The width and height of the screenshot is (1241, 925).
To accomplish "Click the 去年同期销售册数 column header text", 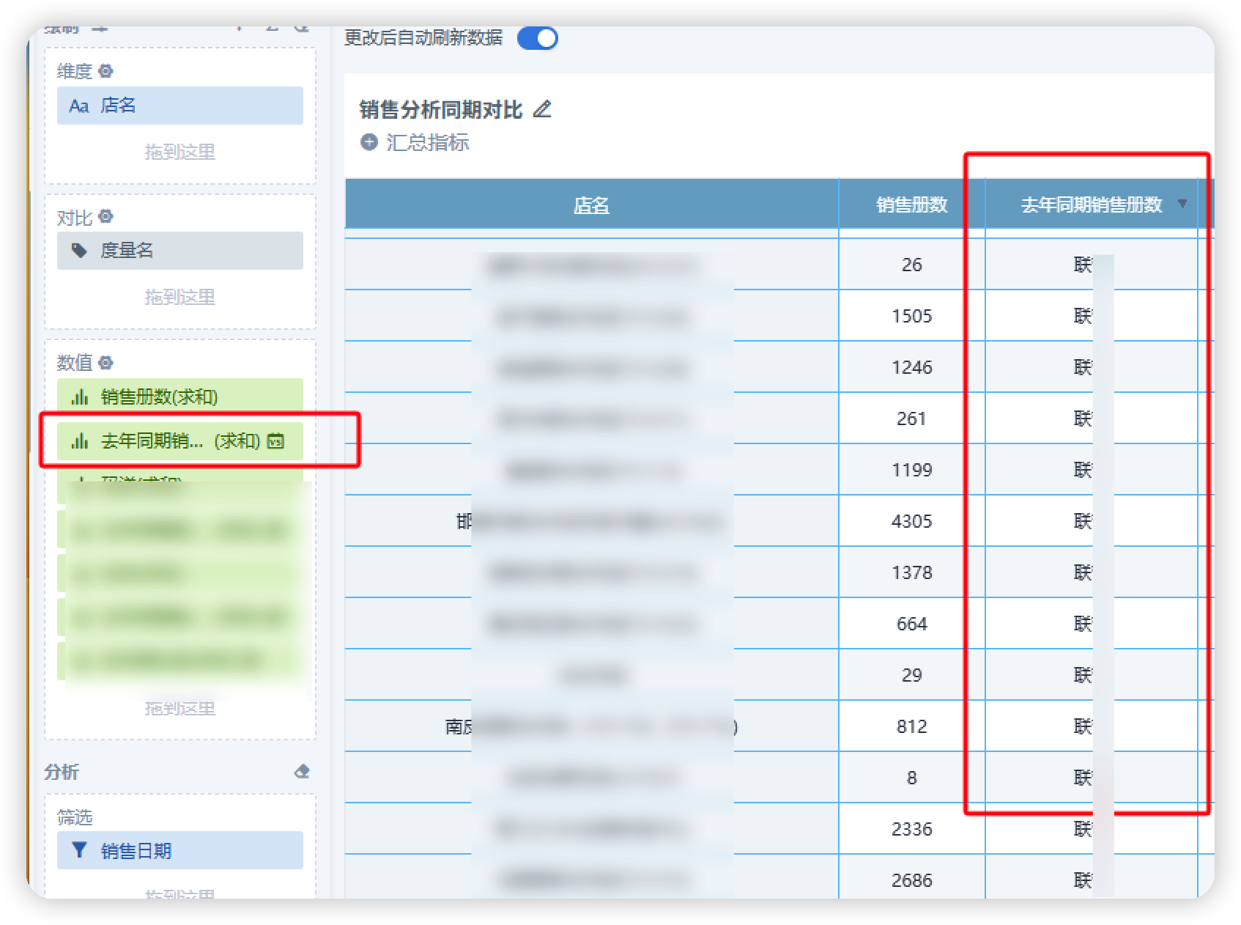I will [x=1092, y=204].
